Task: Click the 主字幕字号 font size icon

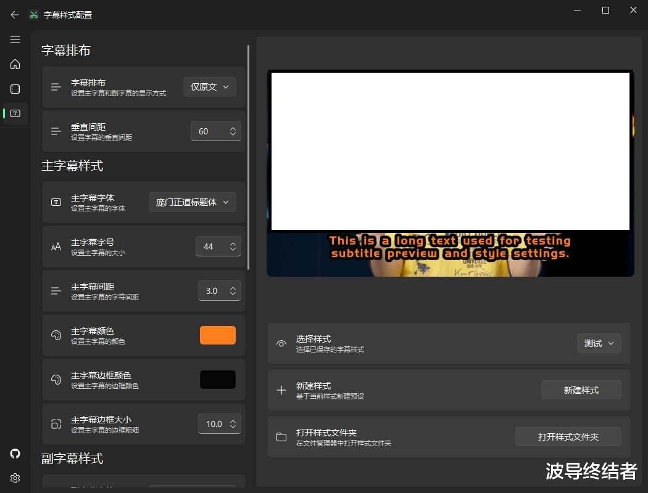Action: pos(56,246)
